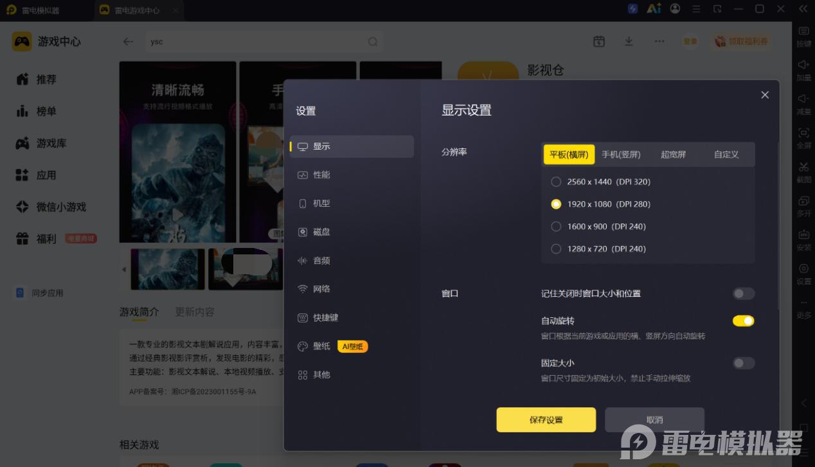Switch to the phone portrait resolution tab
The width and height of the screenshot is (815, 467).
point(621,154)
